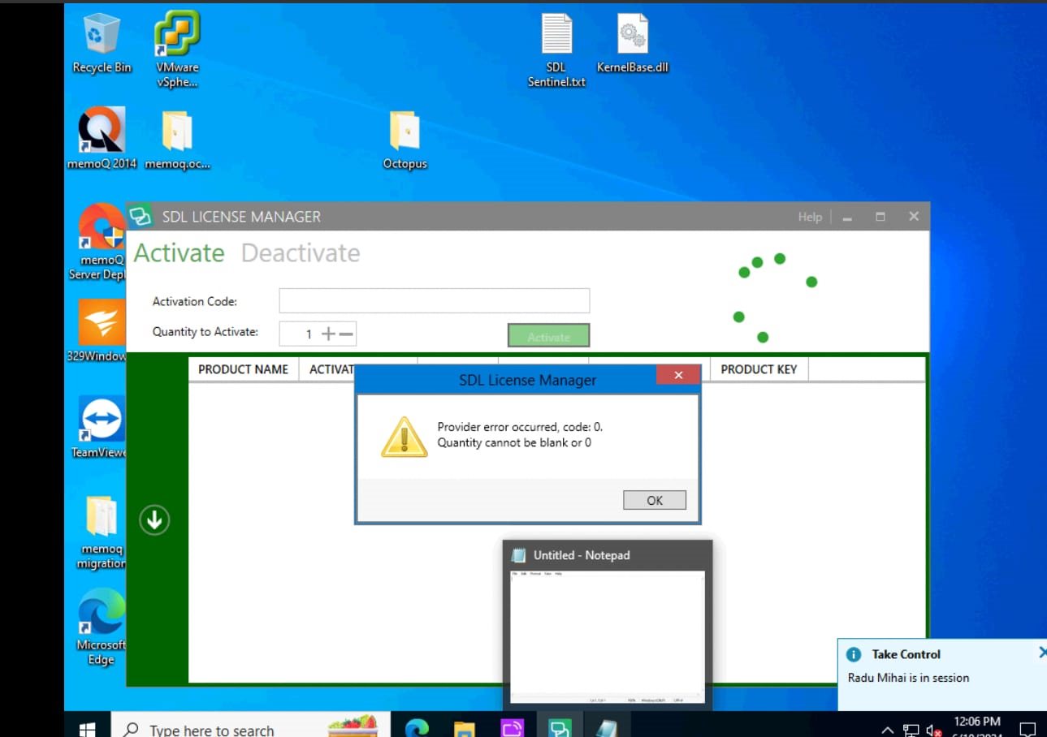Select the memoq.oc... folder icon
The width and height of the screenshot is (1047, 737).
click(x=177, y=140)
